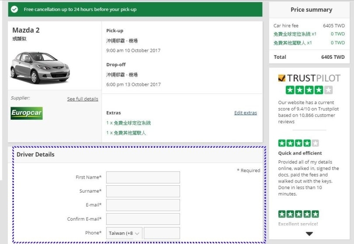
Task: Click the Trustpilot logo
Action: [309, 78]
